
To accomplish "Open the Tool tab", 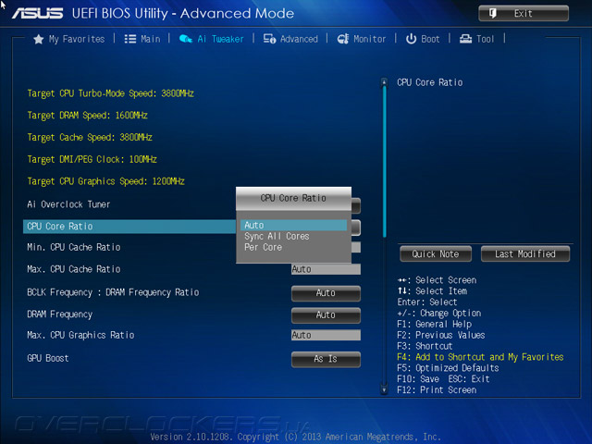I will click(x=477, y=39).
